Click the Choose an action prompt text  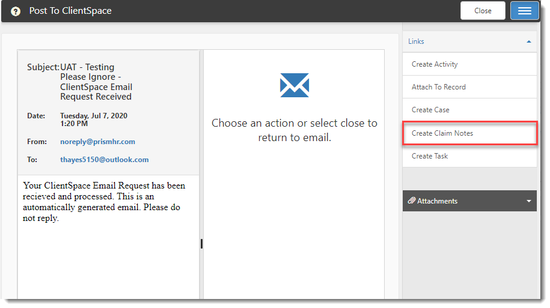(295, 130)
